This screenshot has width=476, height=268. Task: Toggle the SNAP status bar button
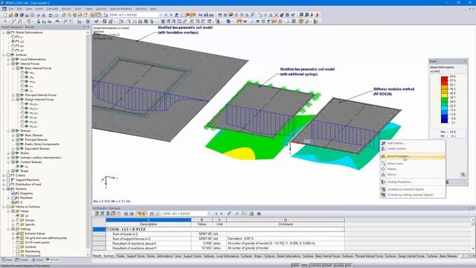tap(295, 266)
